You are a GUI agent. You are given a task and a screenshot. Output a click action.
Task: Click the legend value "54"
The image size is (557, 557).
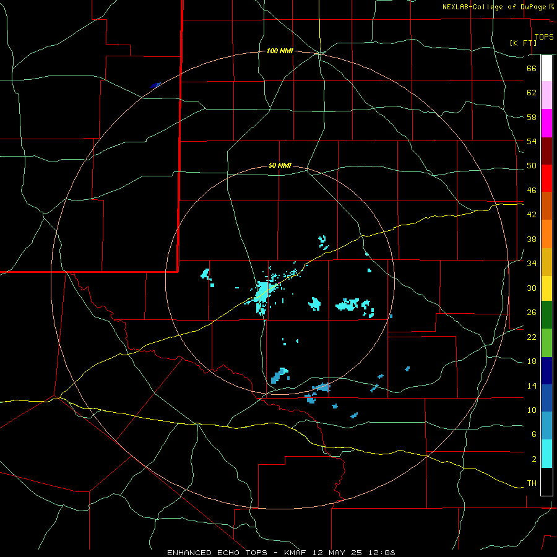tap(532, 141)
